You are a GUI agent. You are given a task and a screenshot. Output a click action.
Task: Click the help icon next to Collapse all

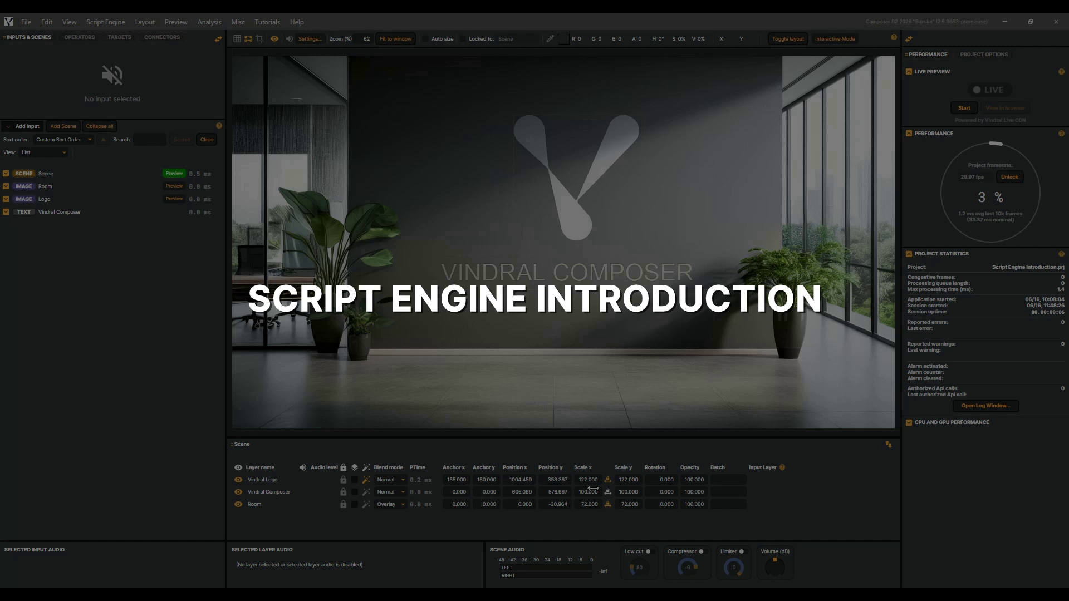pos(219,126)
